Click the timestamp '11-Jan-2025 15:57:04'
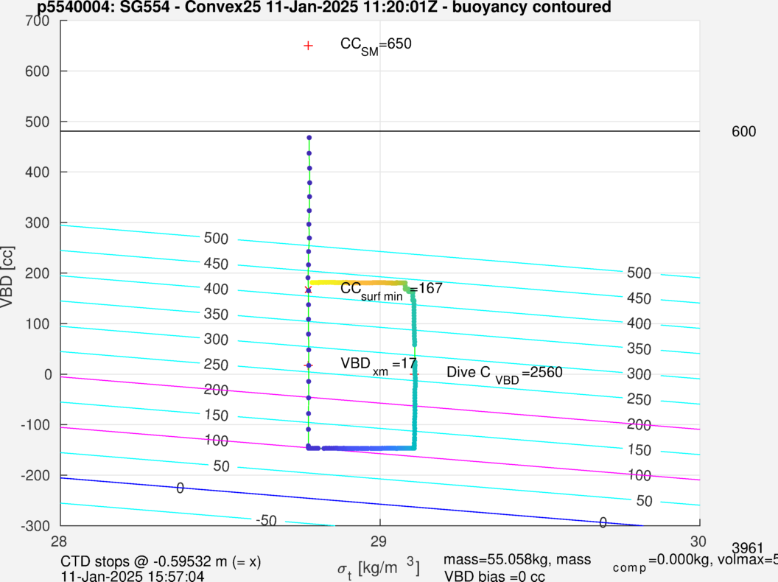The height and width of the screenshot is (582, 778). point(133,576)
